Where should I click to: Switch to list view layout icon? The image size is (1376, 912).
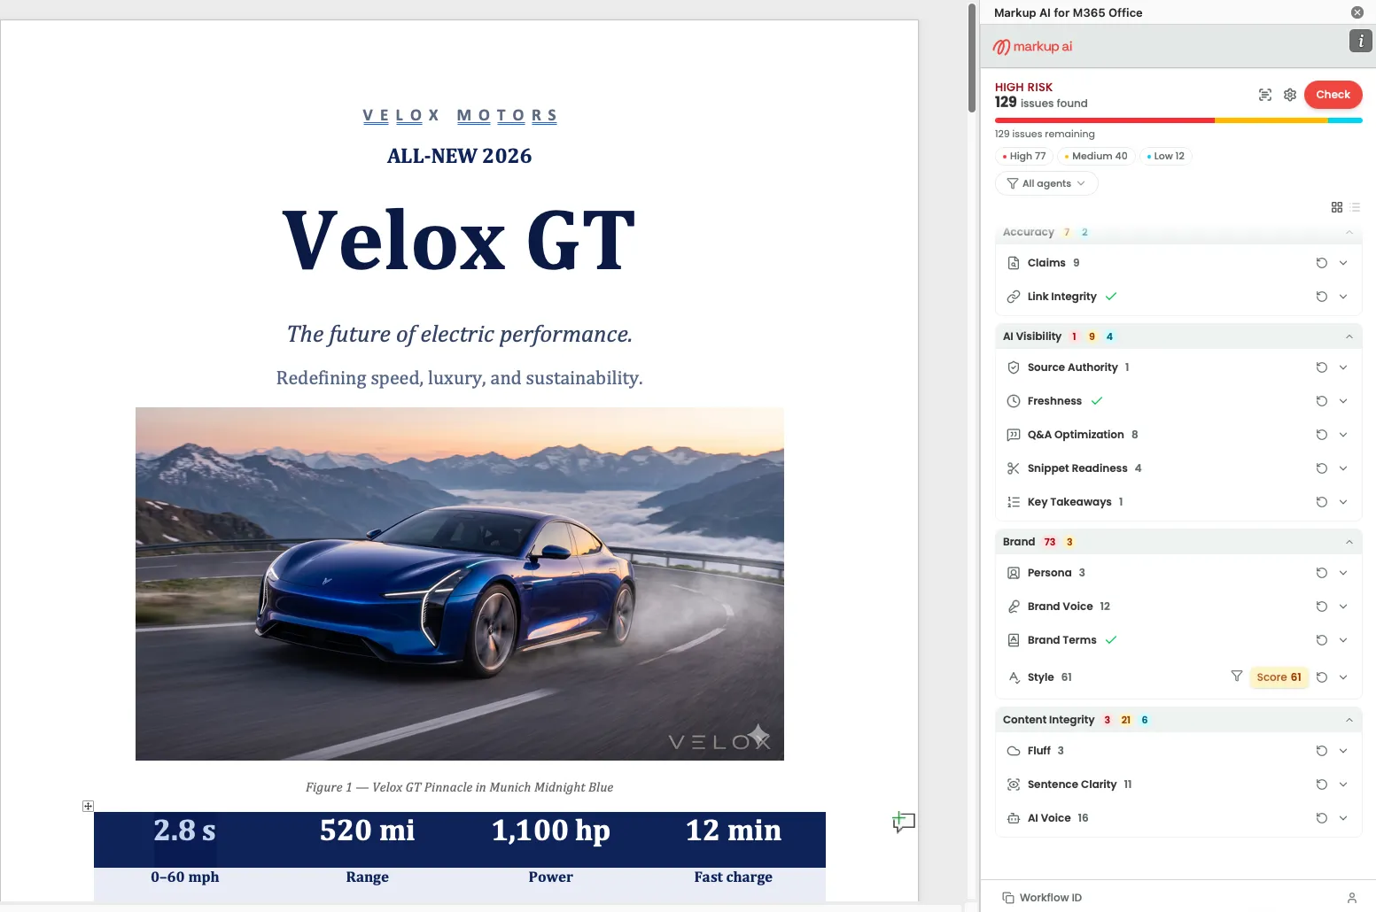point(1355,207)
